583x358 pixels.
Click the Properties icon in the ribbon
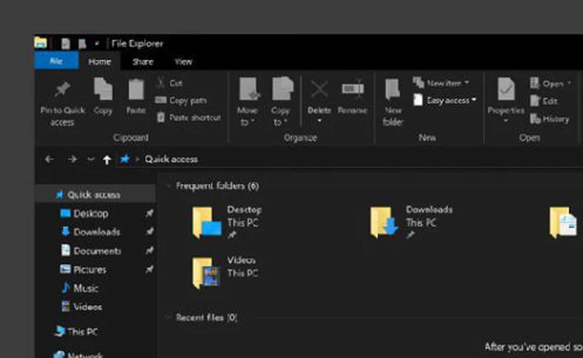coord(506,89)
